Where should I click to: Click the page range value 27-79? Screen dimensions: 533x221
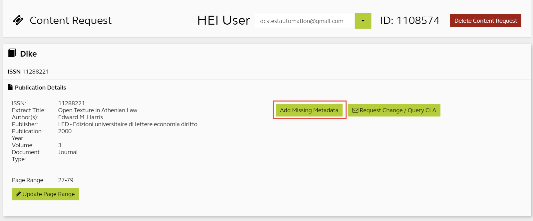(x=66, y=180)
